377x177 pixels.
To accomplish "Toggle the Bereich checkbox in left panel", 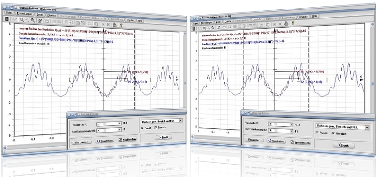I will click(x=156, y=127).
